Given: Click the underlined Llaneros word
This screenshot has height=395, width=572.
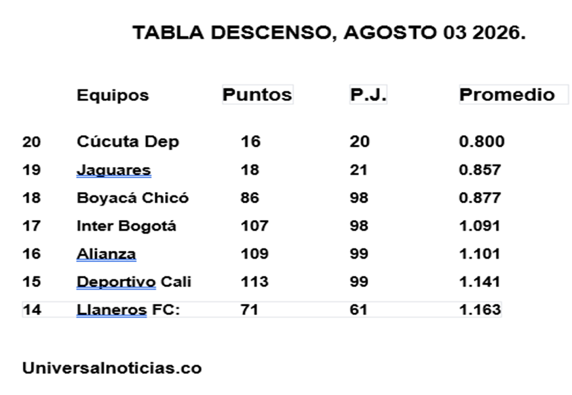Looking at the screenshot, I should click(x=111, y=310).
